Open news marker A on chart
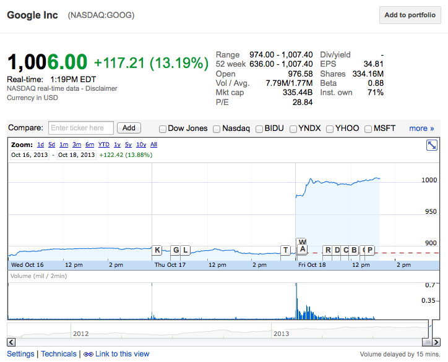Screen dimensions: 448x362 (303, 250)
